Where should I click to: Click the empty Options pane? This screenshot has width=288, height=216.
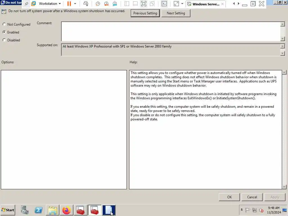64,129
